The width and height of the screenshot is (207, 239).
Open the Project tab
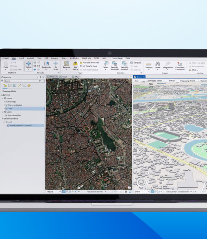point(5,58)
